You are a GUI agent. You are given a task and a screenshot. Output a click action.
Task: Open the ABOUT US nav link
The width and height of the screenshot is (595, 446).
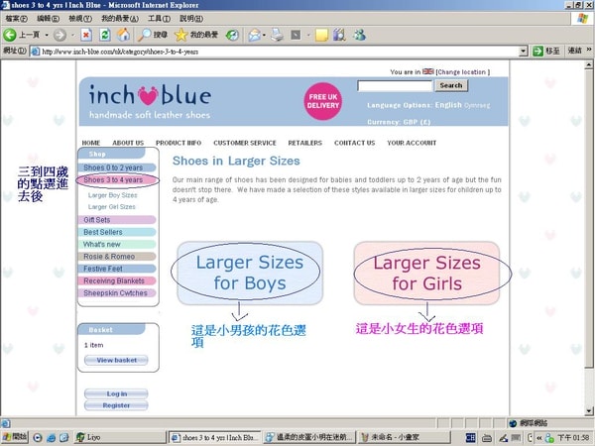click(x=128, y=143)
